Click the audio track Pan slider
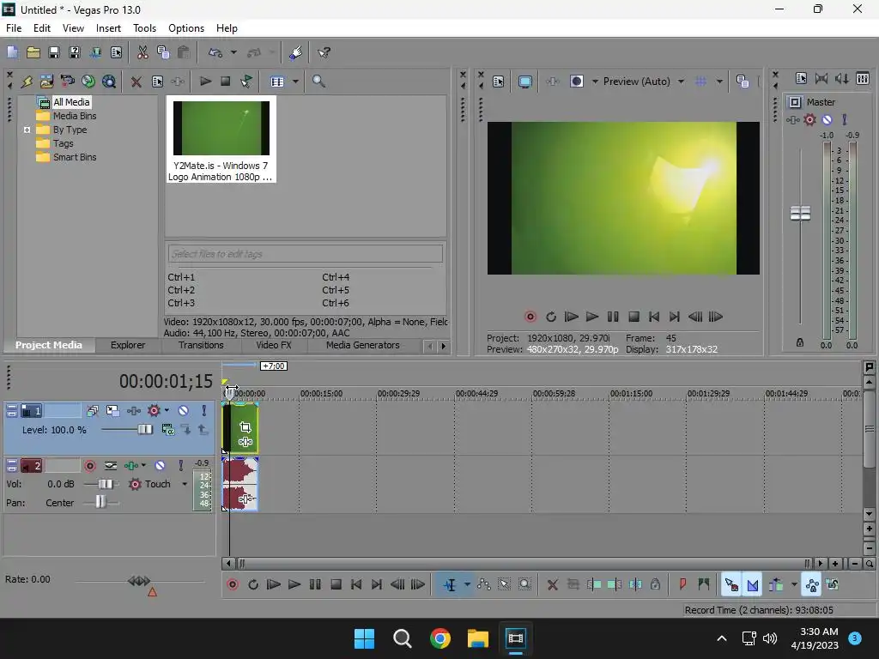 [101, 503]
